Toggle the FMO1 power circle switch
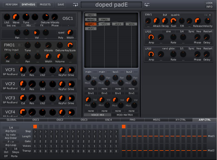The height and width of the screenshot is (160, 217). (x=19, y=45)
